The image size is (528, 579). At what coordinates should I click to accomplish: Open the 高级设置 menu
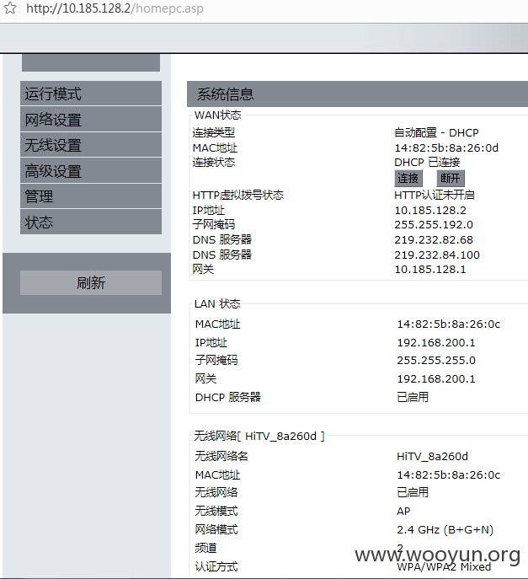(x=91, y=170)
